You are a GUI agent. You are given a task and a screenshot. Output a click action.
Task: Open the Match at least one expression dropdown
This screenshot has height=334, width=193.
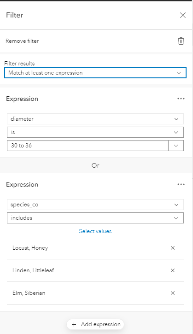pyautogui.click(x=95, y=73)
